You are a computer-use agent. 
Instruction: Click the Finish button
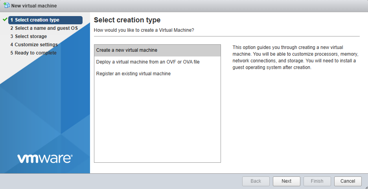tap(317, 181)
